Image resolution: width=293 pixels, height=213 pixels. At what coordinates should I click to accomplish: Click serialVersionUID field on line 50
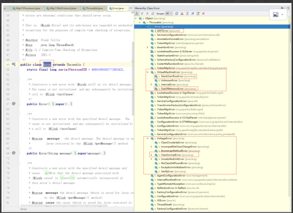pos(73,69)
